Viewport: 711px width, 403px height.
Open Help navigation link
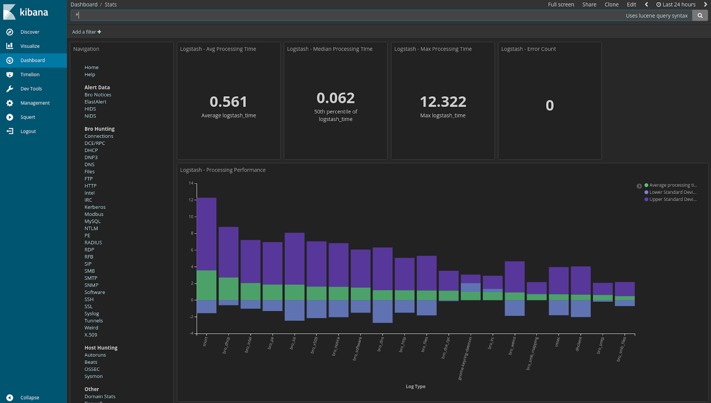(90, 75)
